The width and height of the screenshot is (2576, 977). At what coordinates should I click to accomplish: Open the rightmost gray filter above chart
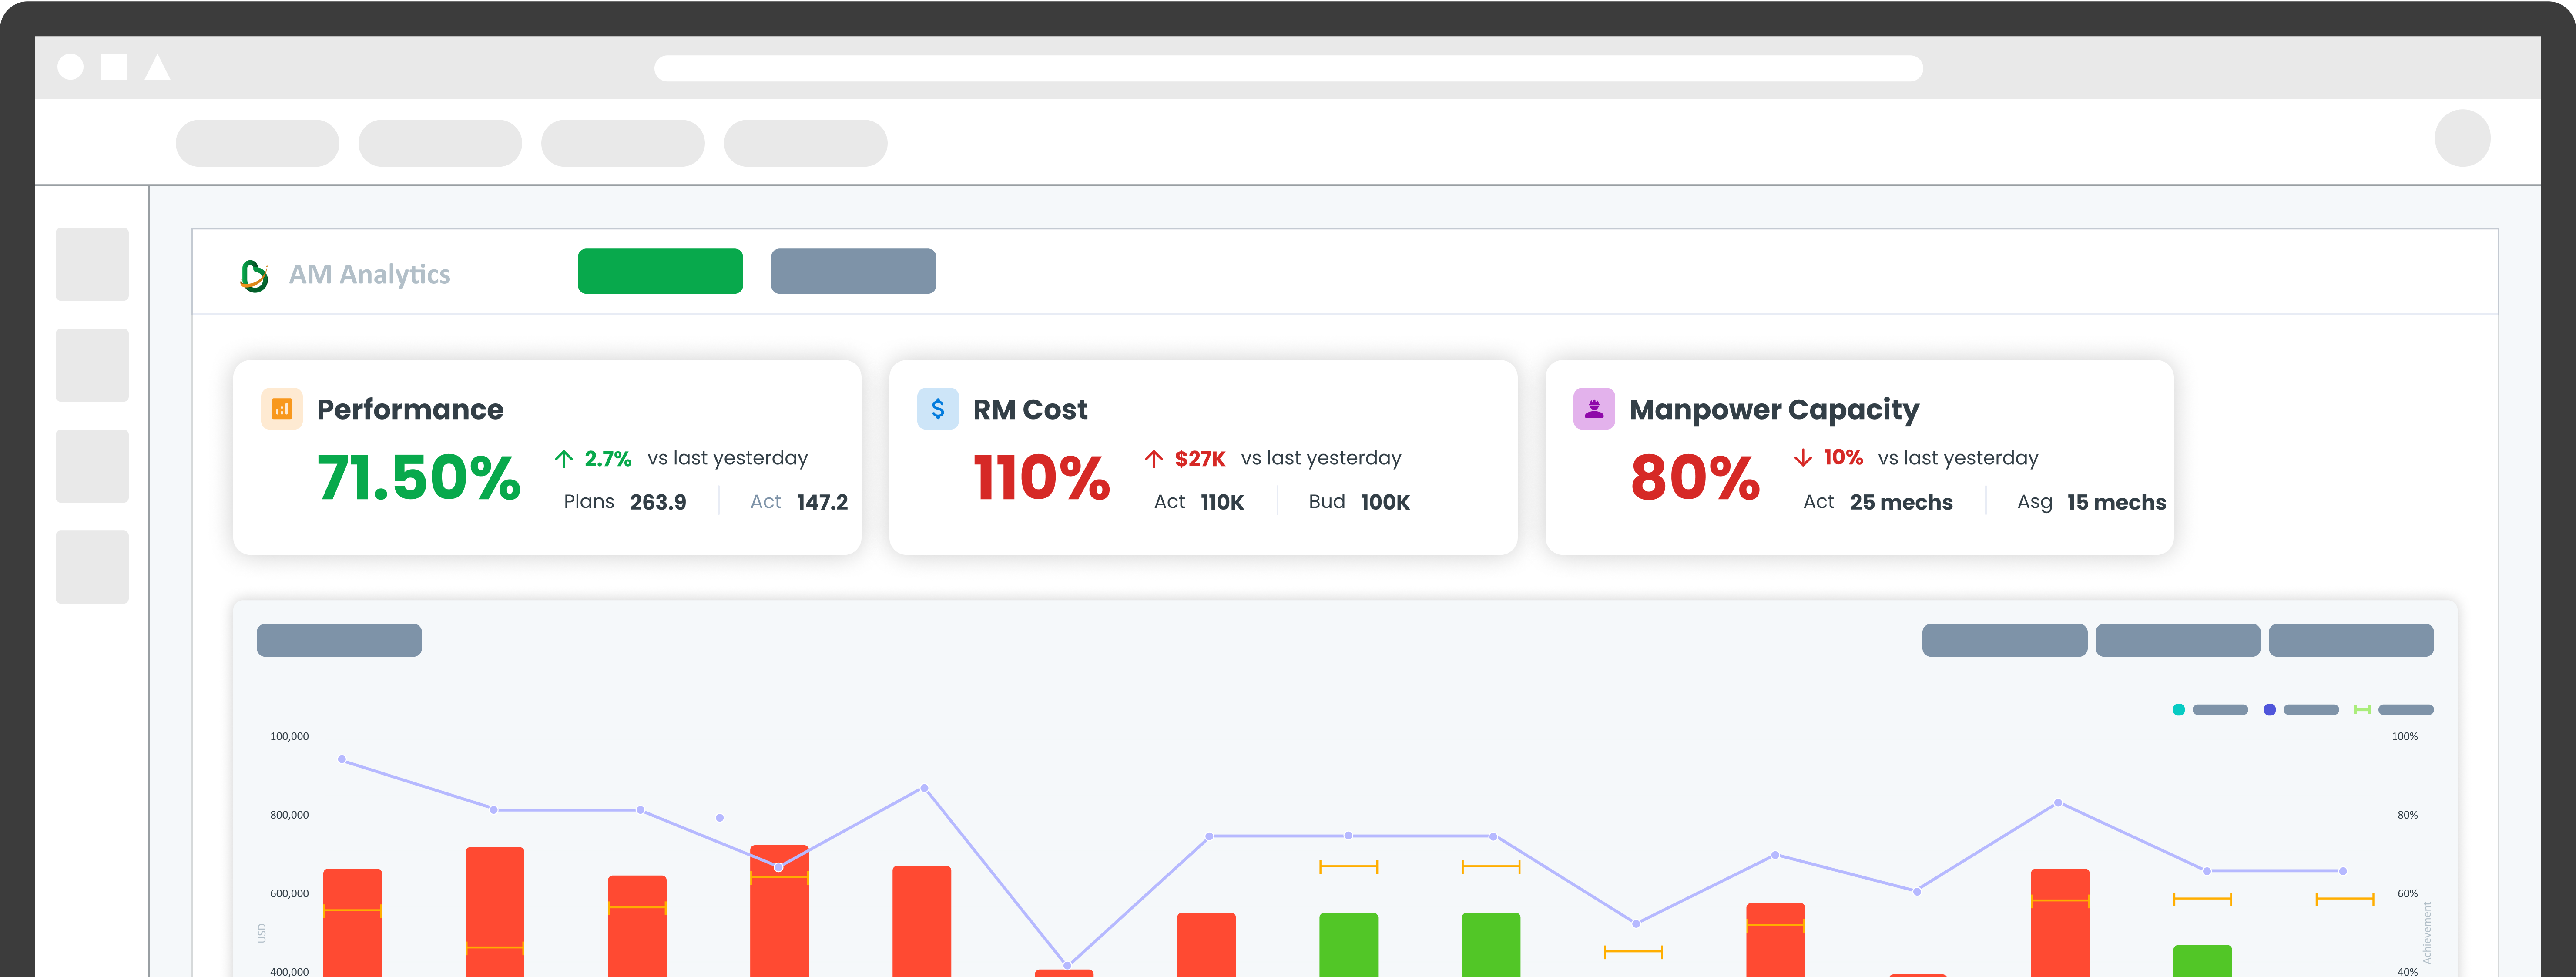(2350, 640)
